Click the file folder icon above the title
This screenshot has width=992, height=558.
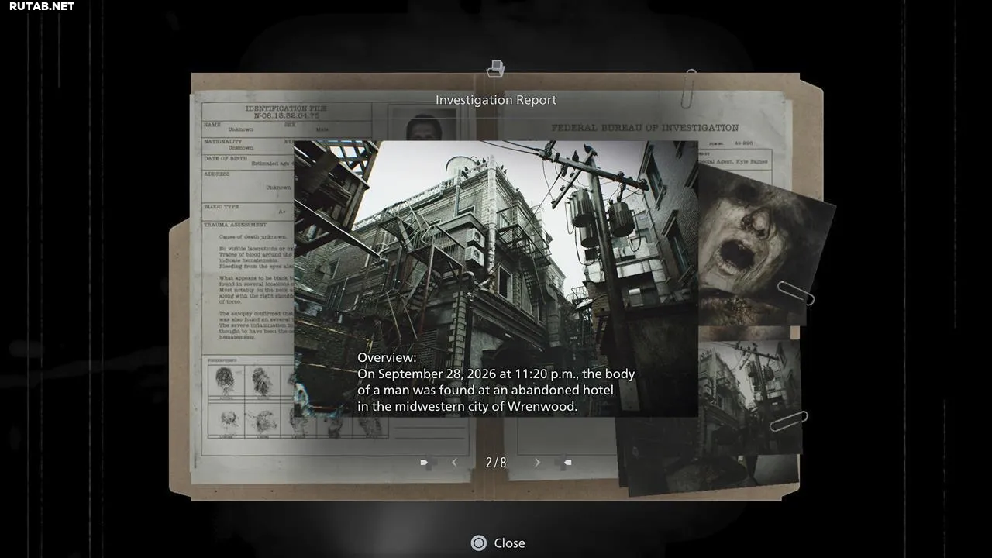(495, 70)
